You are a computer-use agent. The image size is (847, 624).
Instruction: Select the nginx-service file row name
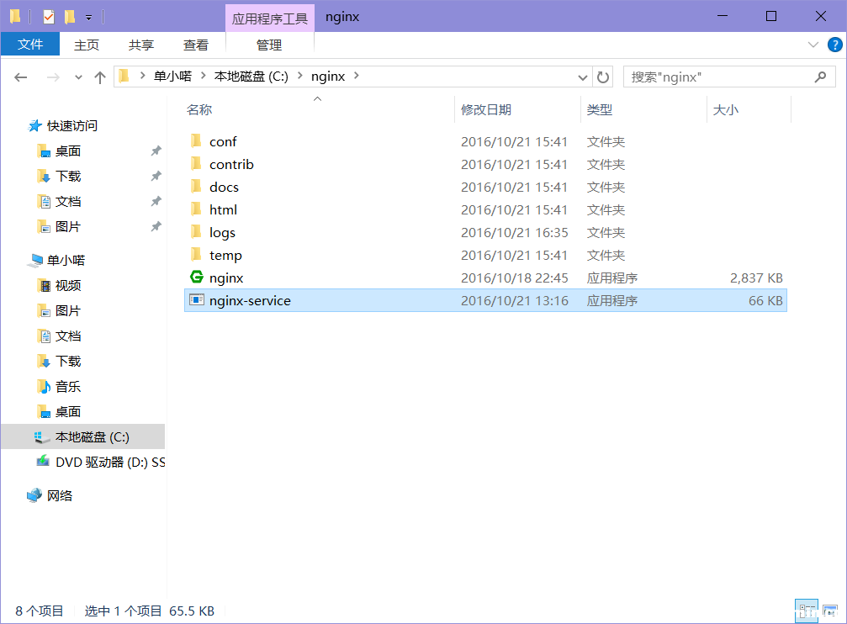(x=250, y=300)
